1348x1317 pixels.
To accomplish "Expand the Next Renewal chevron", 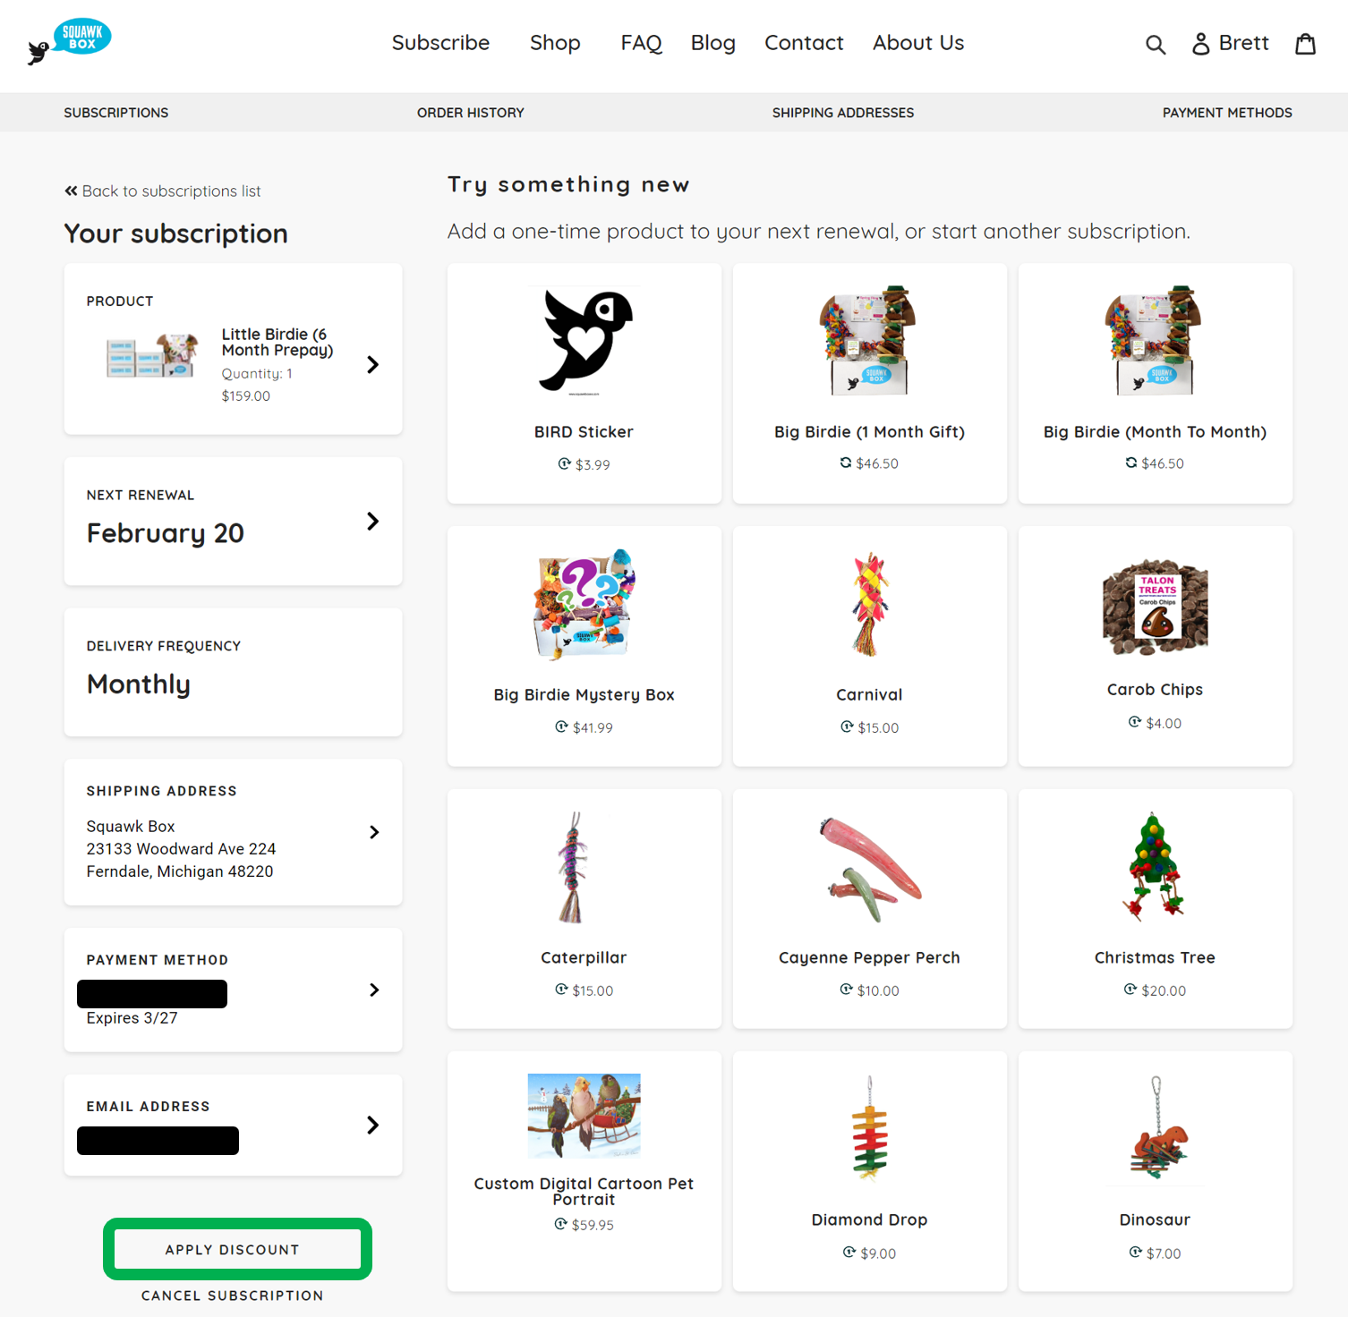I will pyautogui.click(x=373, y=521).
